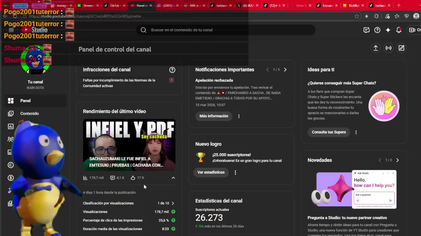Open options menu next to Más información
421x236 pixels.
click(239, 116)
